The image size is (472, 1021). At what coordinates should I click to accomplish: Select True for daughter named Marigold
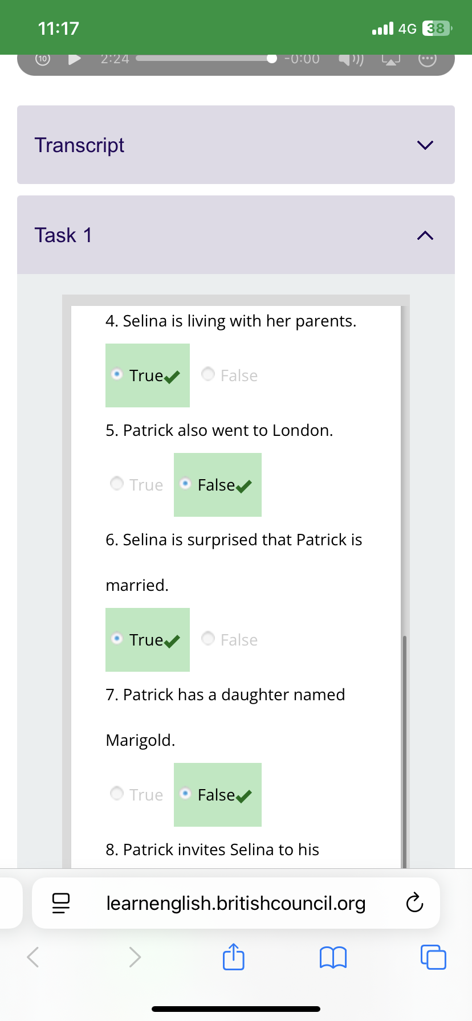tap(117, 794)
